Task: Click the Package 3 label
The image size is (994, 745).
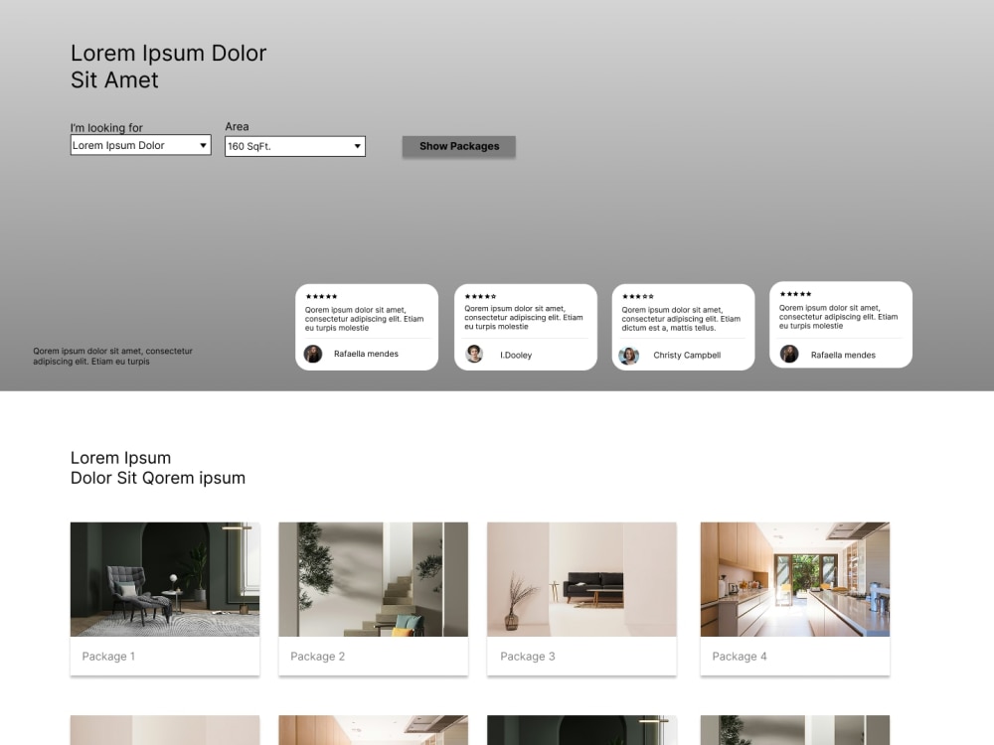Action: click(528, 657)
